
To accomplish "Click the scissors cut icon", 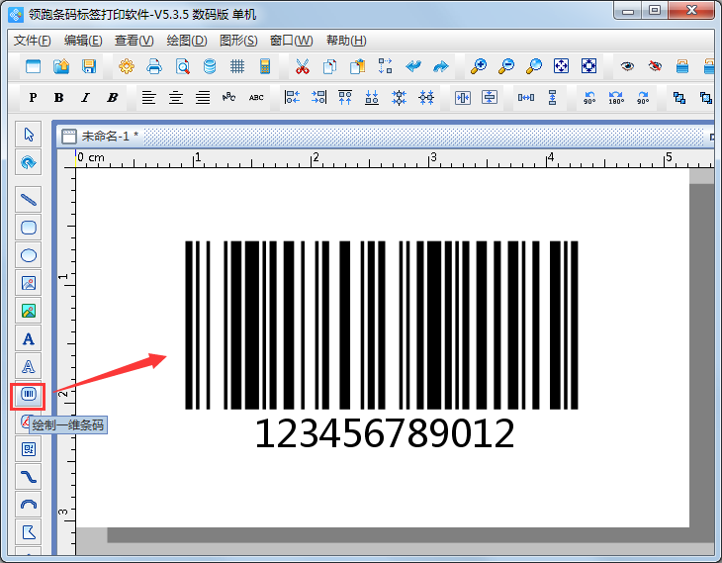I will [303, 66].
